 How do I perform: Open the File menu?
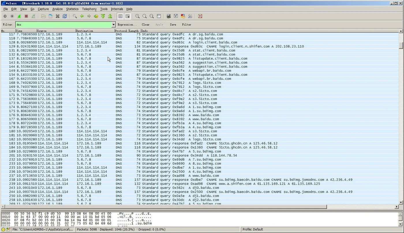[x=5, y=9]
